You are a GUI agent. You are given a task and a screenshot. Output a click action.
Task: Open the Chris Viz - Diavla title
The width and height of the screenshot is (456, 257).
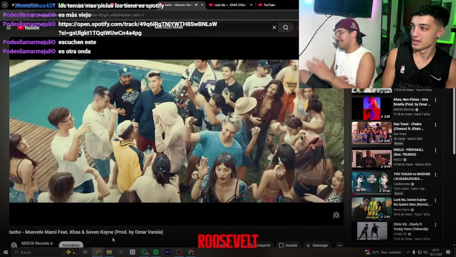tap(411, 227)
